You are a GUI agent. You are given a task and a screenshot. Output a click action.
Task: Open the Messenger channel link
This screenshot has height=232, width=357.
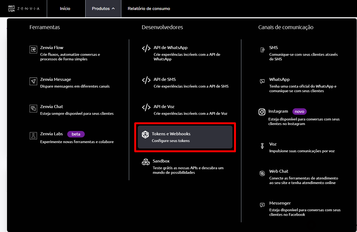(280, 203)
